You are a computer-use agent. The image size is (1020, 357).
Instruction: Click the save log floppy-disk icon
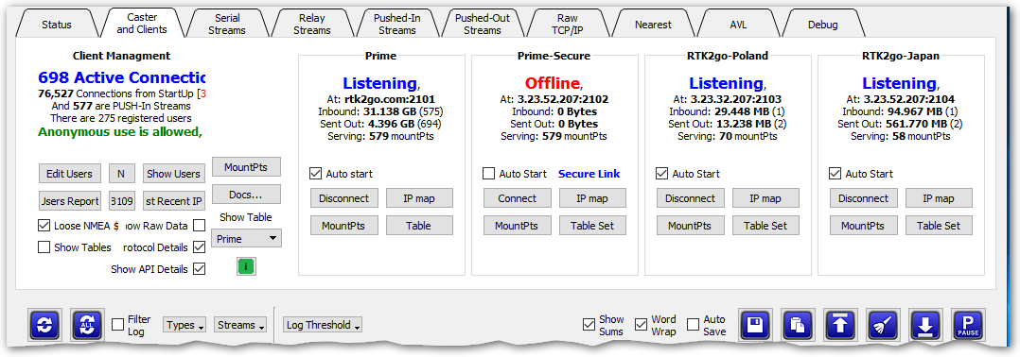click(756, 325)
